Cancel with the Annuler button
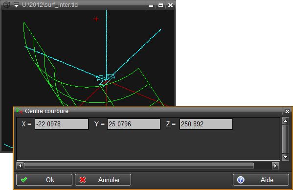Image resolution: width=293 pixels, height=190 pixels. tap(103, 180)
